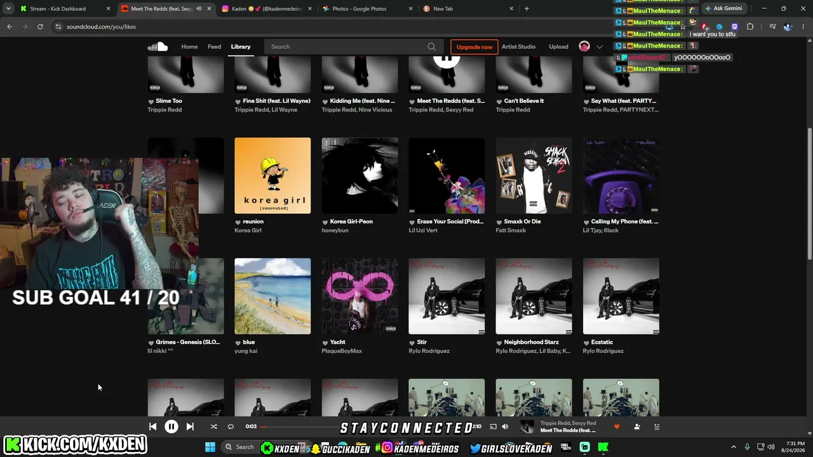This screenshot has width=813, height=457.
Task: Close the New Tab browser tab
Action: pyautogui.click(x=511, y=9)
